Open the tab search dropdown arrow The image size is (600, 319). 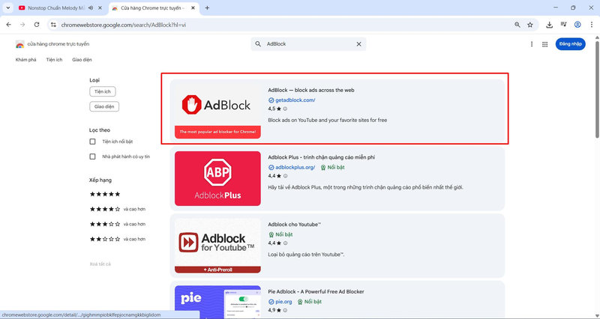tap(7, 7)
